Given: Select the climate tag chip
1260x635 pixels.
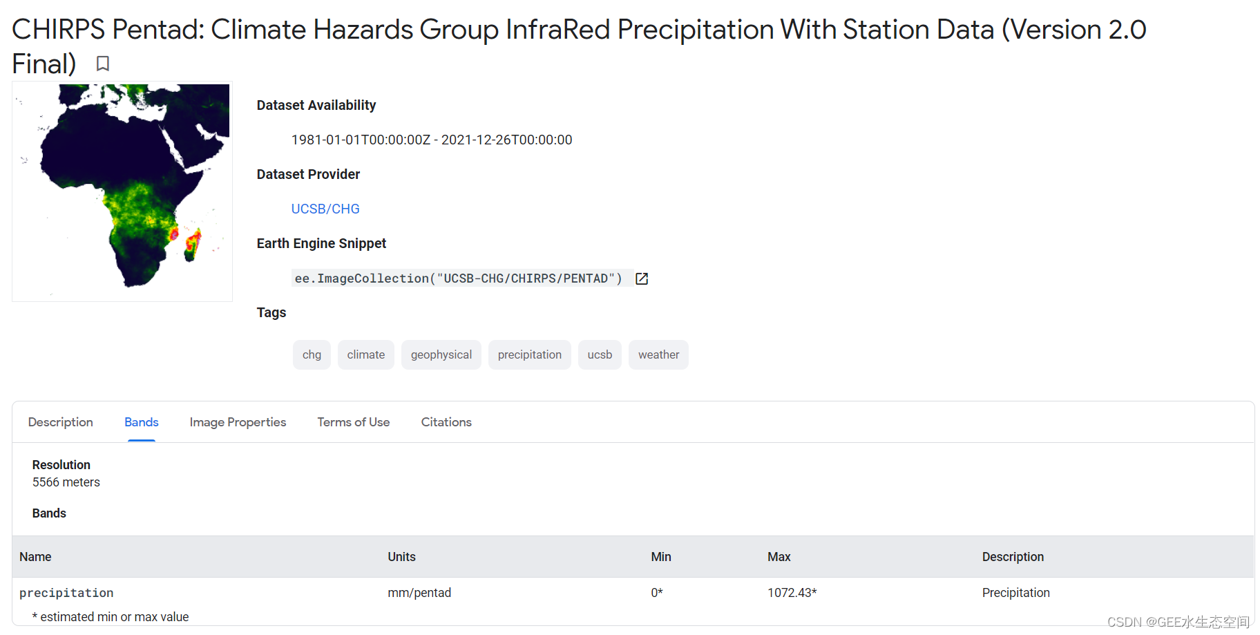Looking at the screenshot, I should tap(365, 354).
